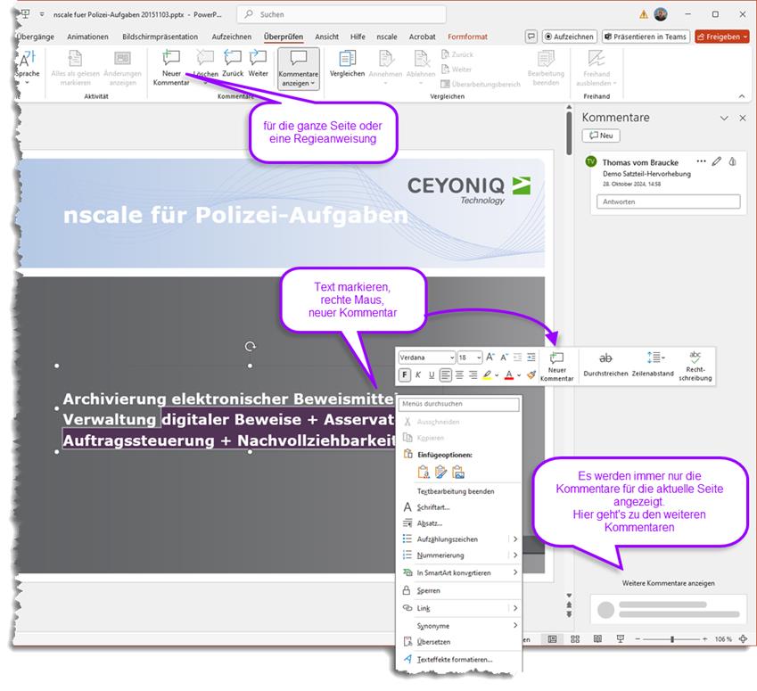Click Weitere Kommentare anzeigen link

point(668,583)
